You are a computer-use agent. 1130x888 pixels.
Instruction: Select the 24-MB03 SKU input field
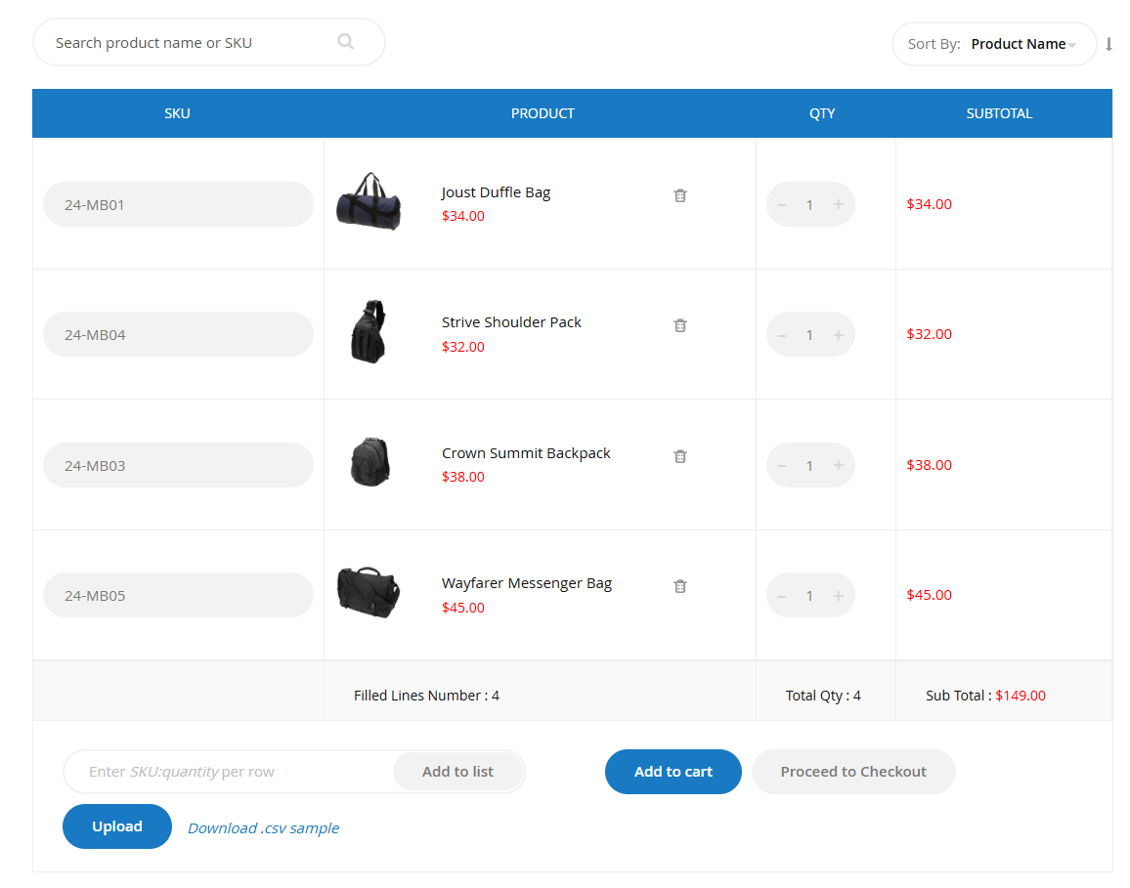pos(178,465)
